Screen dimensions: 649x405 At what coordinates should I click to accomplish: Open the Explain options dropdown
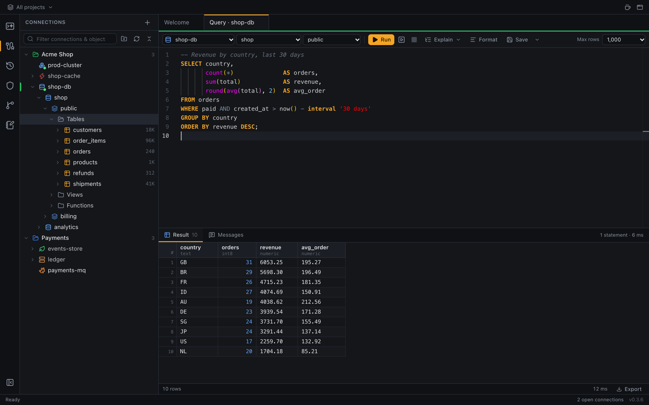[443, 40]
